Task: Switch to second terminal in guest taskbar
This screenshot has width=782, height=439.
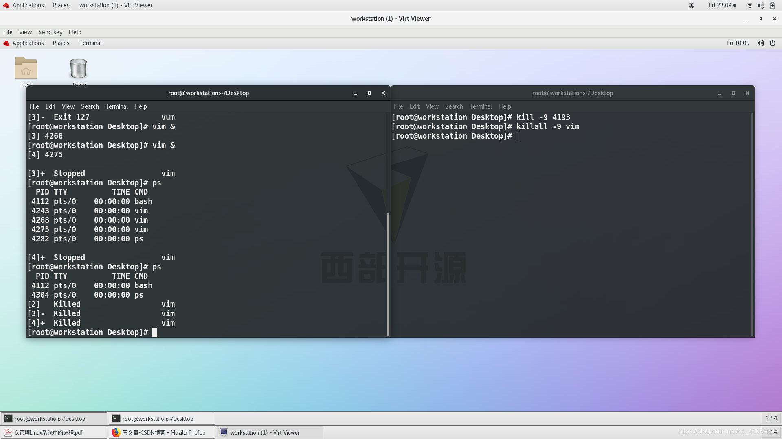Action: click(162, 419)
